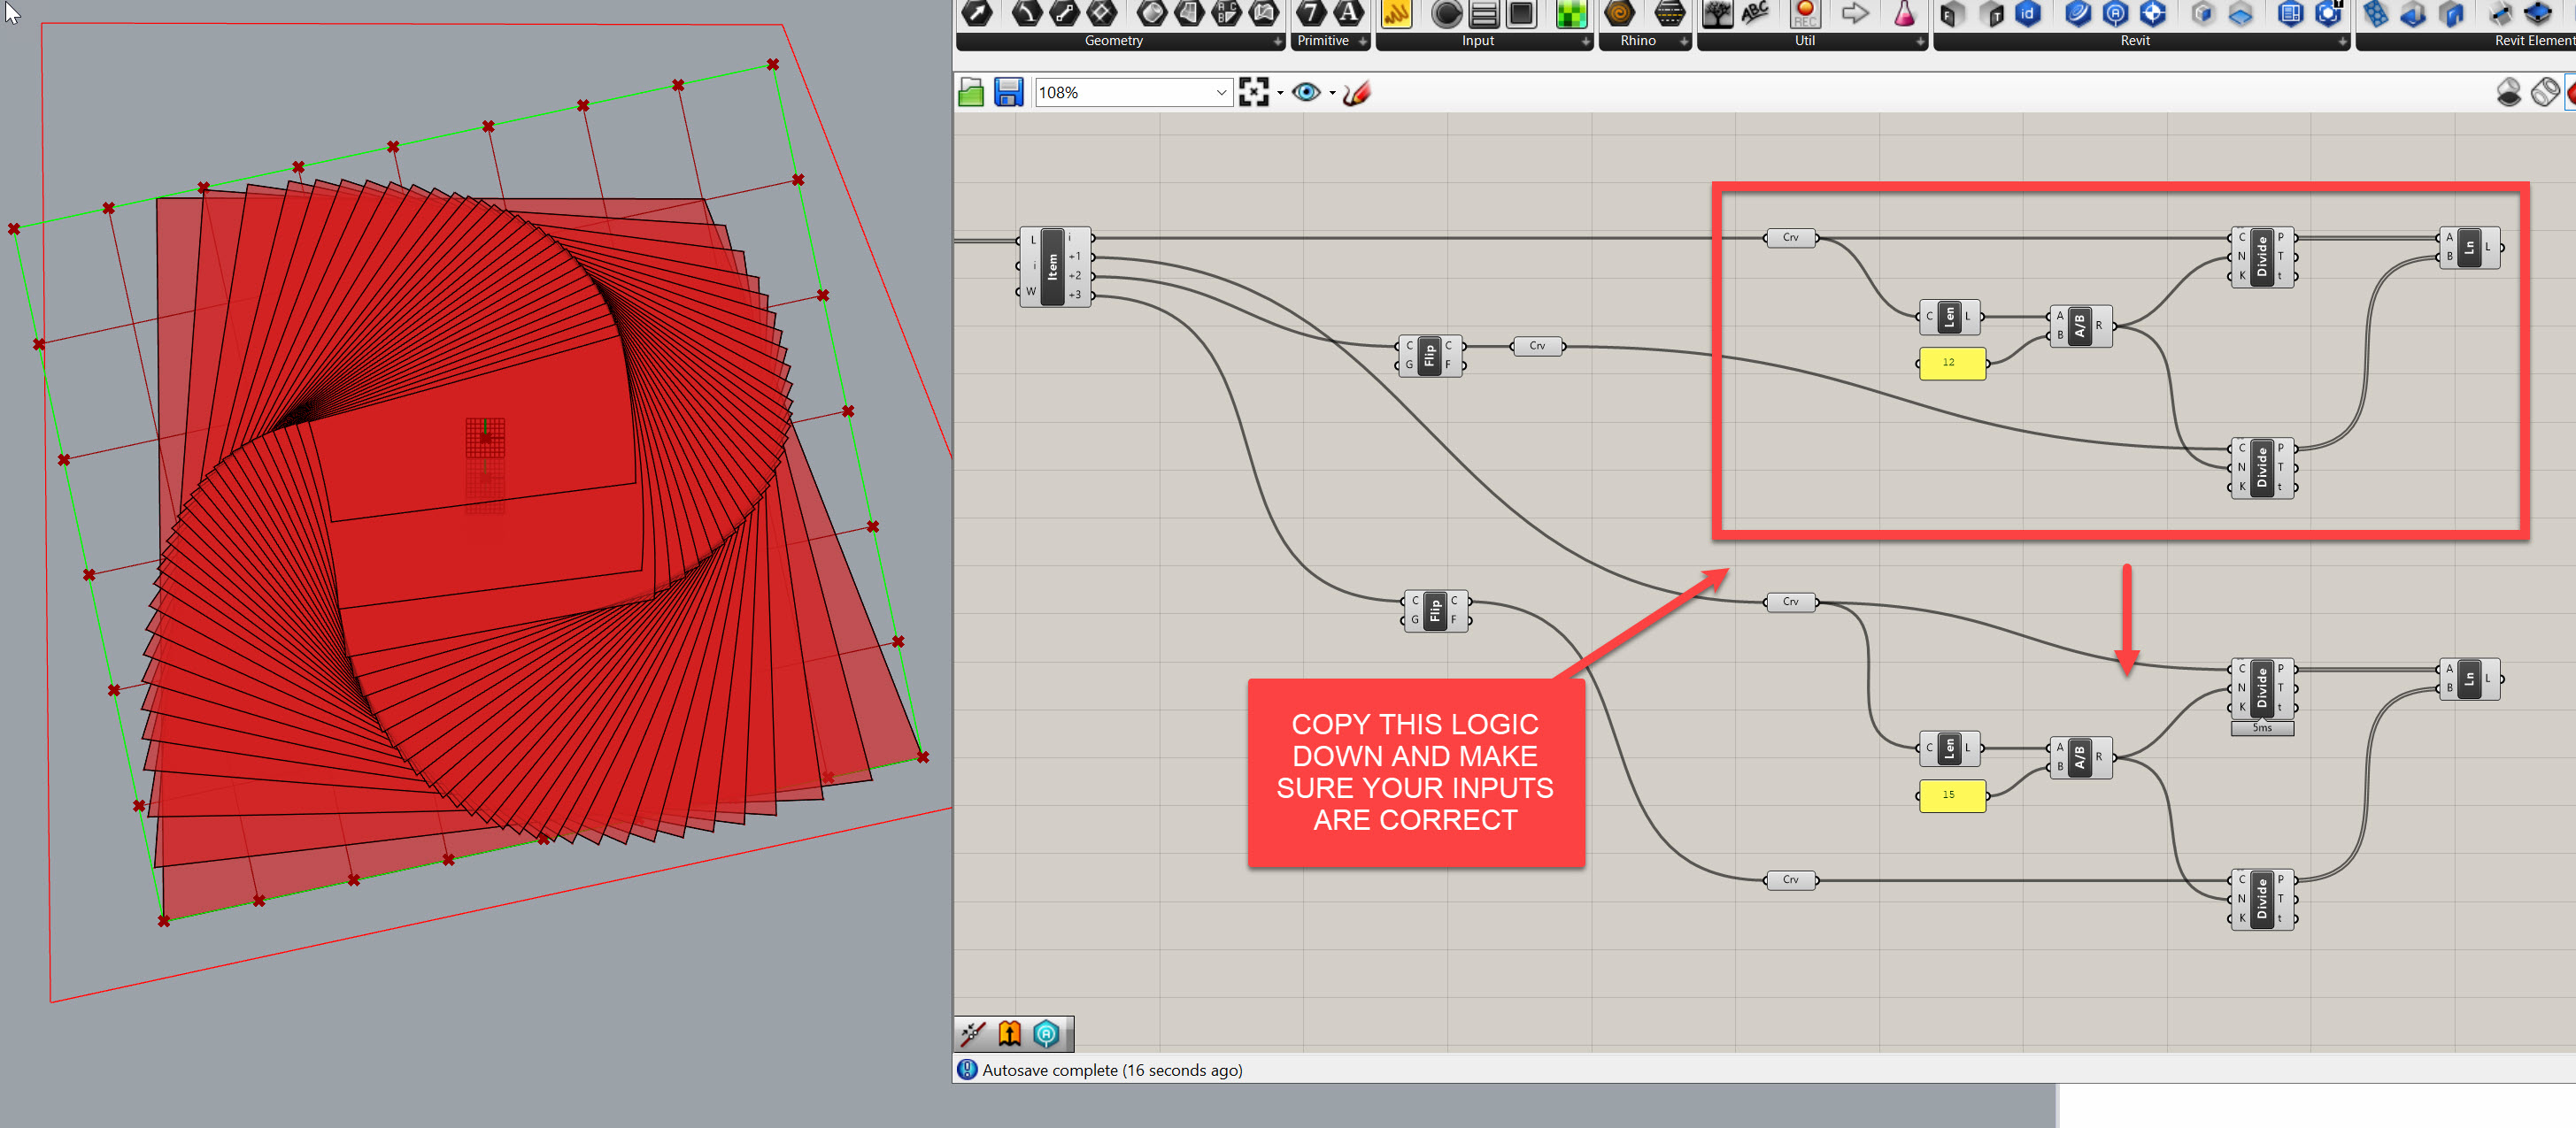Open the Revit category panel label
The width and height of the screenshot is (2576, 1128).
pyautogui.click(x=2134, y=41)
